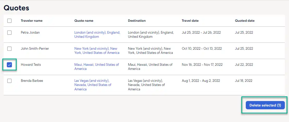Click the Quote name column header
Viewport: 289px width, 122px height.
(84, 21)
